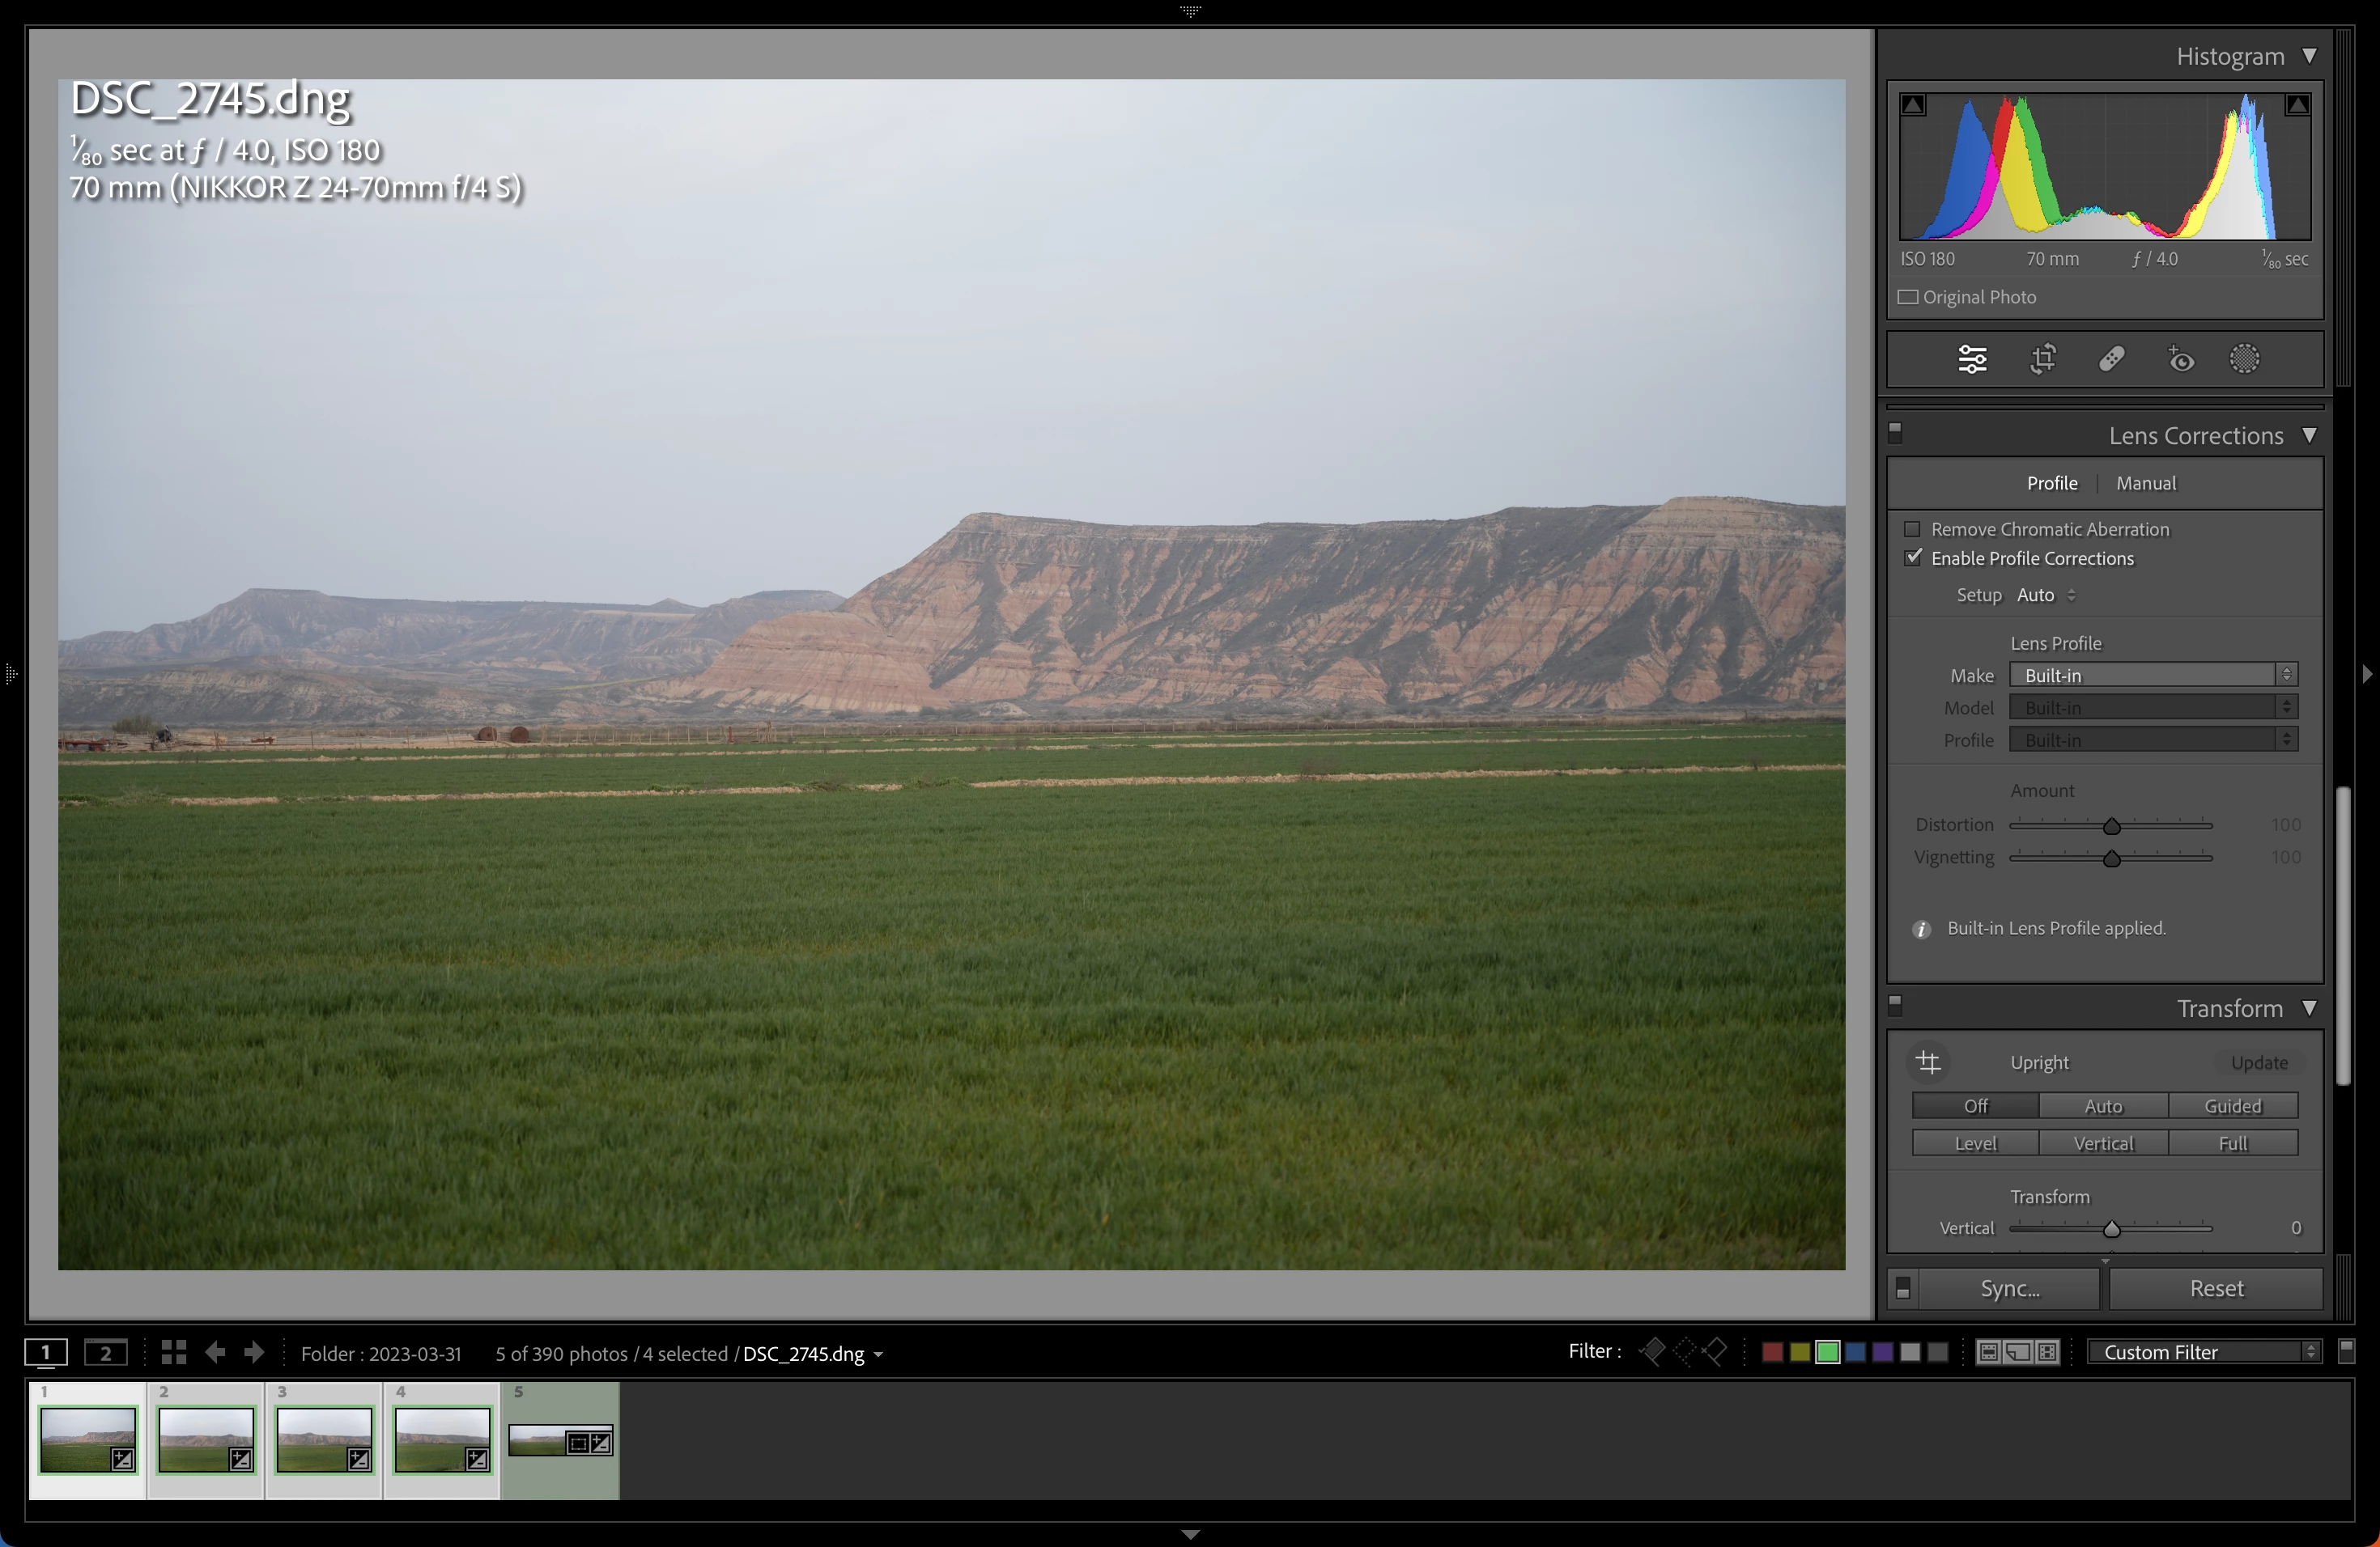This screenshot has height=1547, width=2380.
Task: Collapse the Lens Corrections panel
Action: tap(2309, 436)
